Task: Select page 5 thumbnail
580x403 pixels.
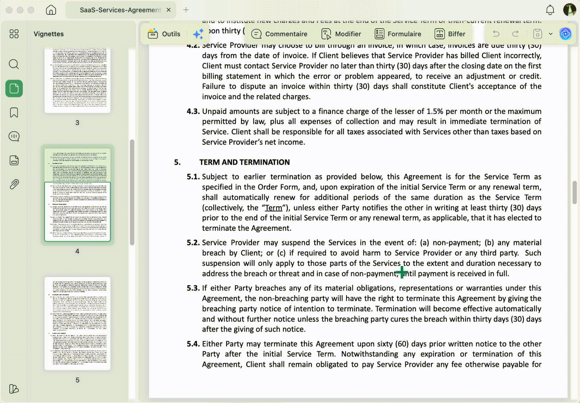Action: tap(78, 323)
